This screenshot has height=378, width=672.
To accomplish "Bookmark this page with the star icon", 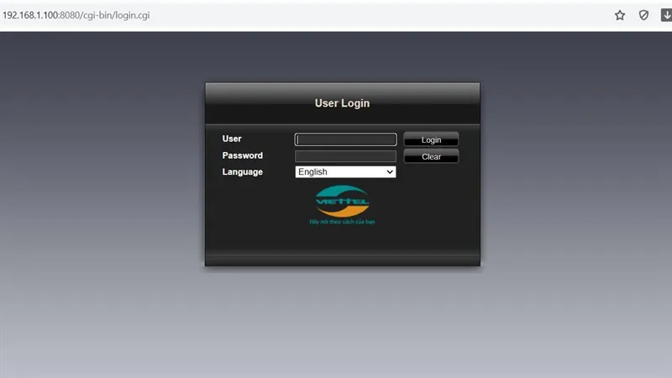I will pos(620,15).
